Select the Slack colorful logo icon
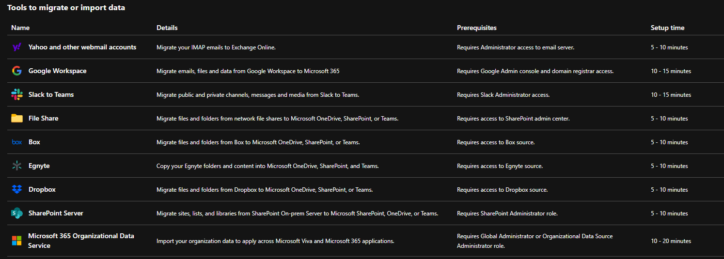 tap(16, 94)
